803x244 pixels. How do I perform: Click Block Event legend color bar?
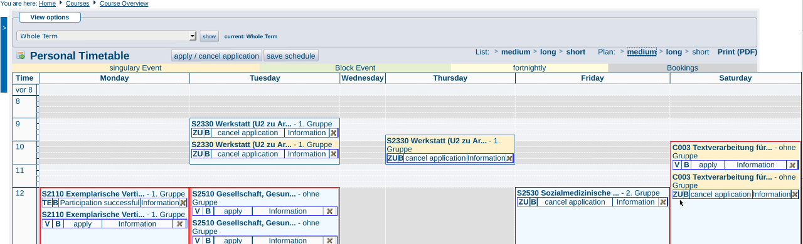pyautogui.click(x=355, y=68)
